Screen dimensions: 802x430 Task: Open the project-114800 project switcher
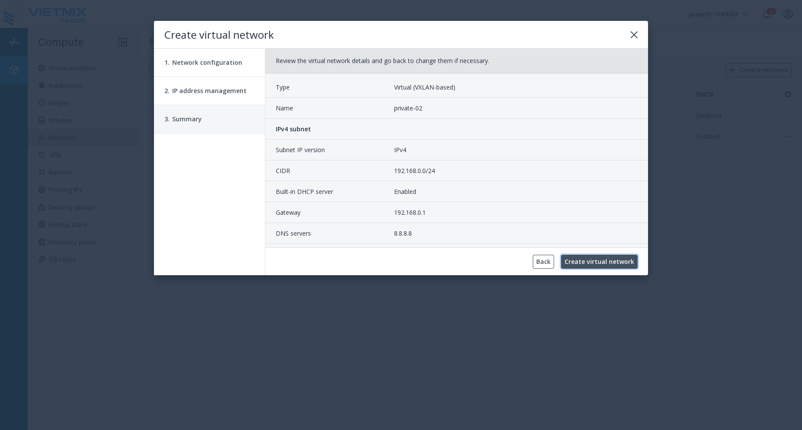717,14
